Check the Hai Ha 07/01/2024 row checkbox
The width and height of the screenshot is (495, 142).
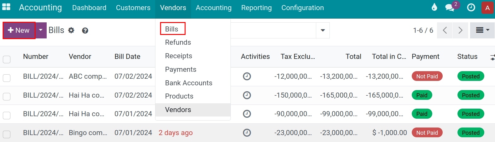click(7, 116)
